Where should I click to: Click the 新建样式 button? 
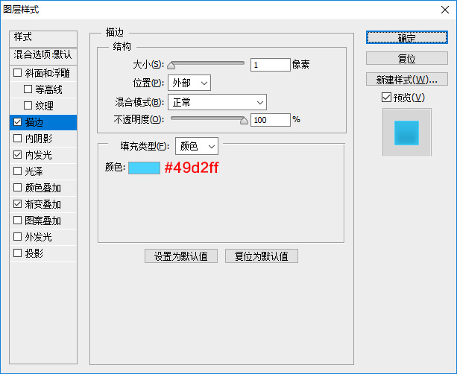tap(406, 79)
